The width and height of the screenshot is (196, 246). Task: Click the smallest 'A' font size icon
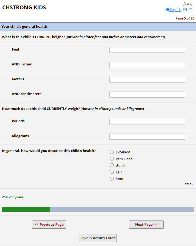coord(191,4)
